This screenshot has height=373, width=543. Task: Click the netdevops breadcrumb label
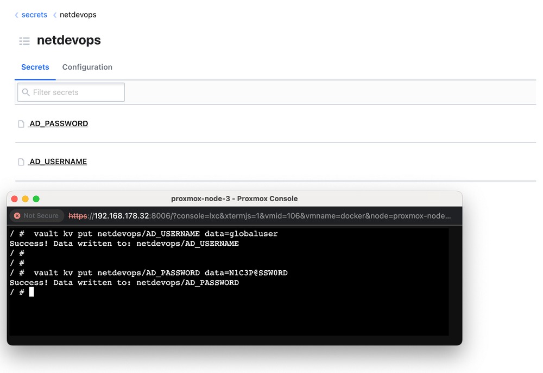78,15
